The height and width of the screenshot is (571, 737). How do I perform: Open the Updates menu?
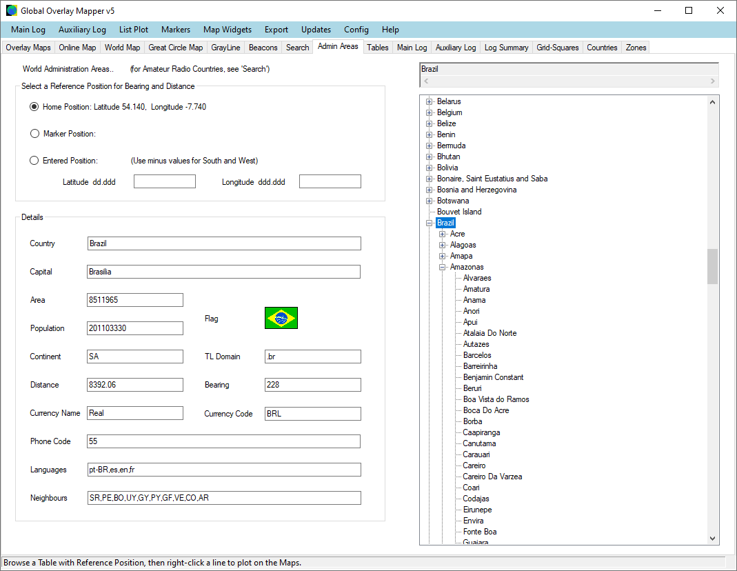316,30
